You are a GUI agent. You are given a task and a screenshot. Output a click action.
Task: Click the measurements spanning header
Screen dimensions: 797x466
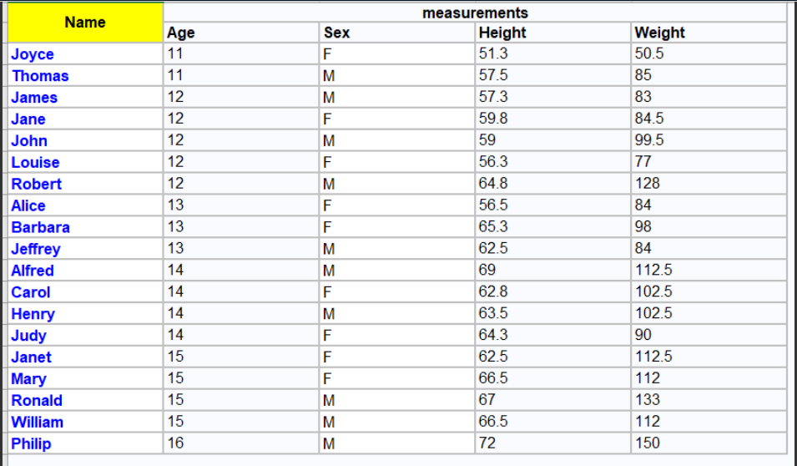[475, 13]
